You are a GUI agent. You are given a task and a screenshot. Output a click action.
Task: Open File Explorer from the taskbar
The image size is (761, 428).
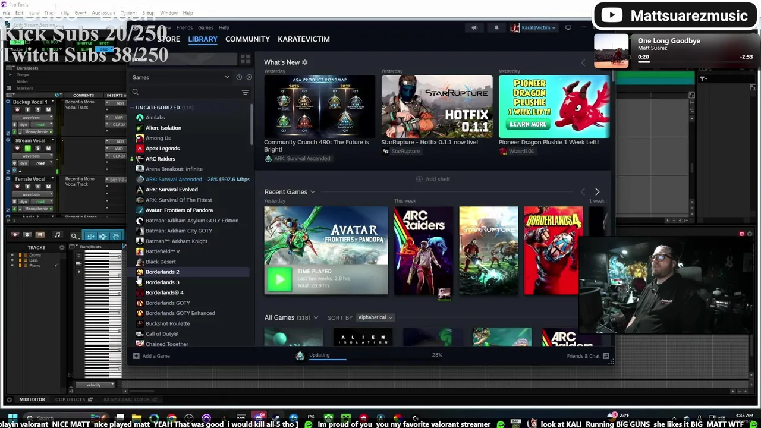pyautogui.click(x=137, y=418)
